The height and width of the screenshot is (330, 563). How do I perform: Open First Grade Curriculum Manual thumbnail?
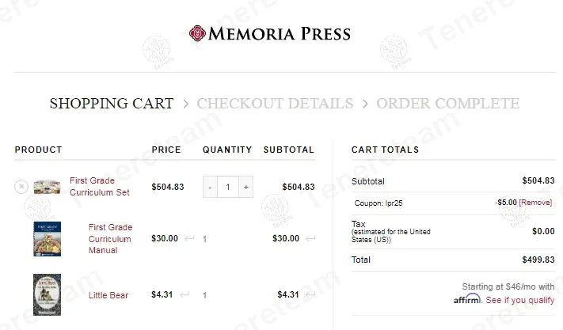[x=48, y=238]
